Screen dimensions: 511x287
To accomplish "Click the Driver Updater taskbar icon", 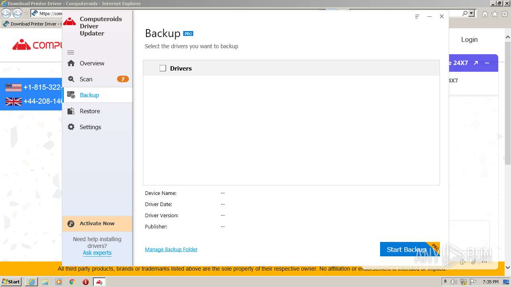I will [99, 282].
